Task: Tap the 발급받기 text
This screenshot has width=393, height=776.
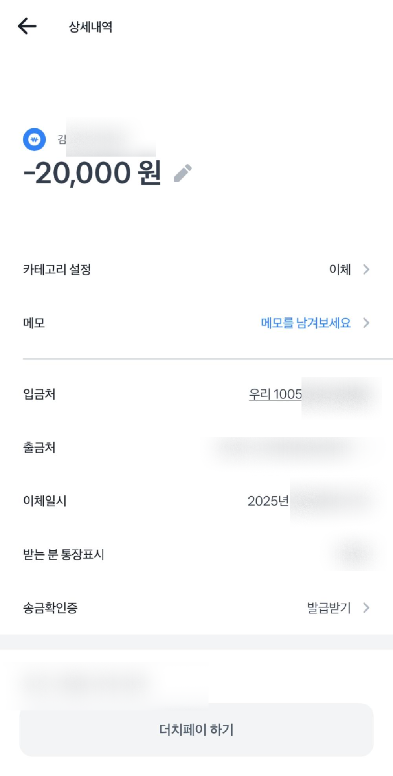Action: tap(329, 608)
